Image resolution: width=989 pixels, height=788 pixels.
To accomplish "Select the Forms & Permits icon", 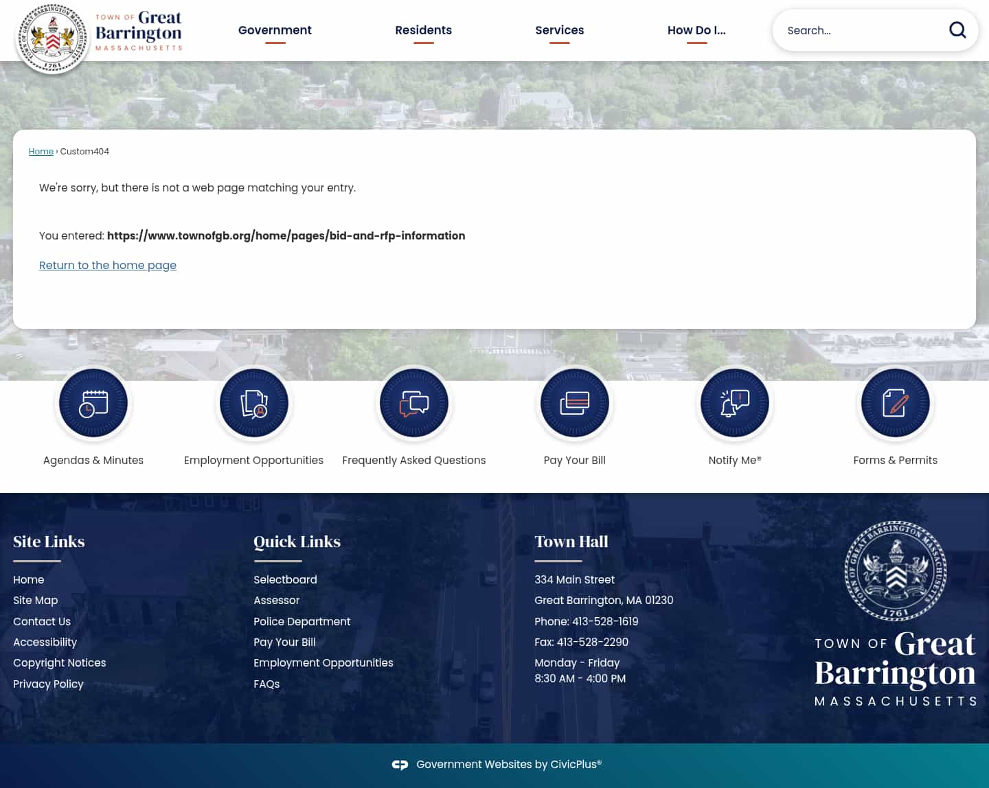I will tap(895, 403).
